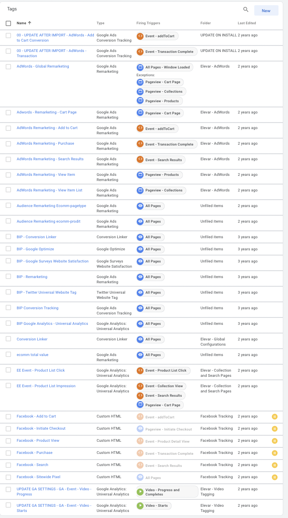Screen dimensions: 288x518
Task: Select the checkbox for the AdWords - Global Remarketing tag
Action: click(9, 67)
